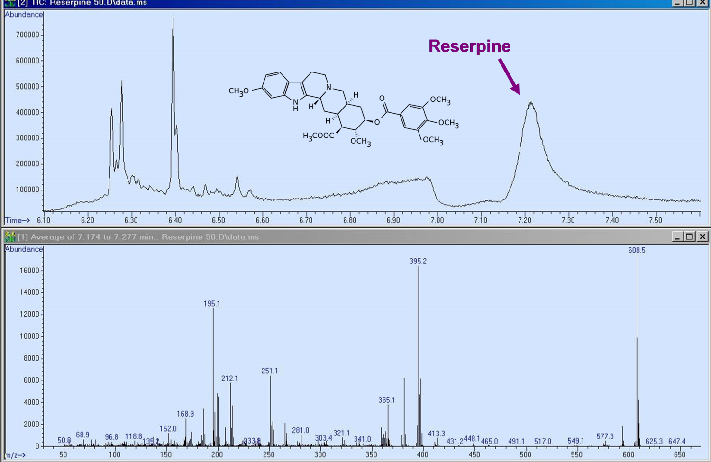Viewport: 711px width, 462px height.
Task: Click the 281.0 peak label
Action: coord(301,430)
